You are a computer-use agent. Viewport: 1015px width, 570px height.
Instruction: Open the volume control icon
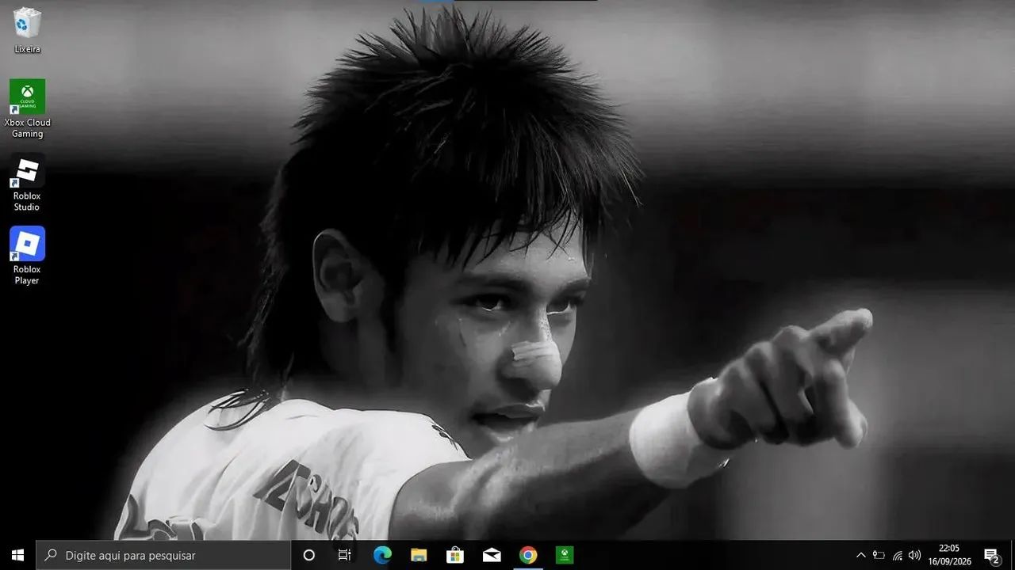tap(914, 555)
